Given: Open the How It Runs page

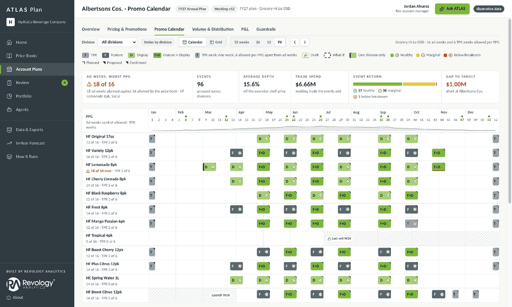Looking at the screenshot, I should tap(37, 156).
